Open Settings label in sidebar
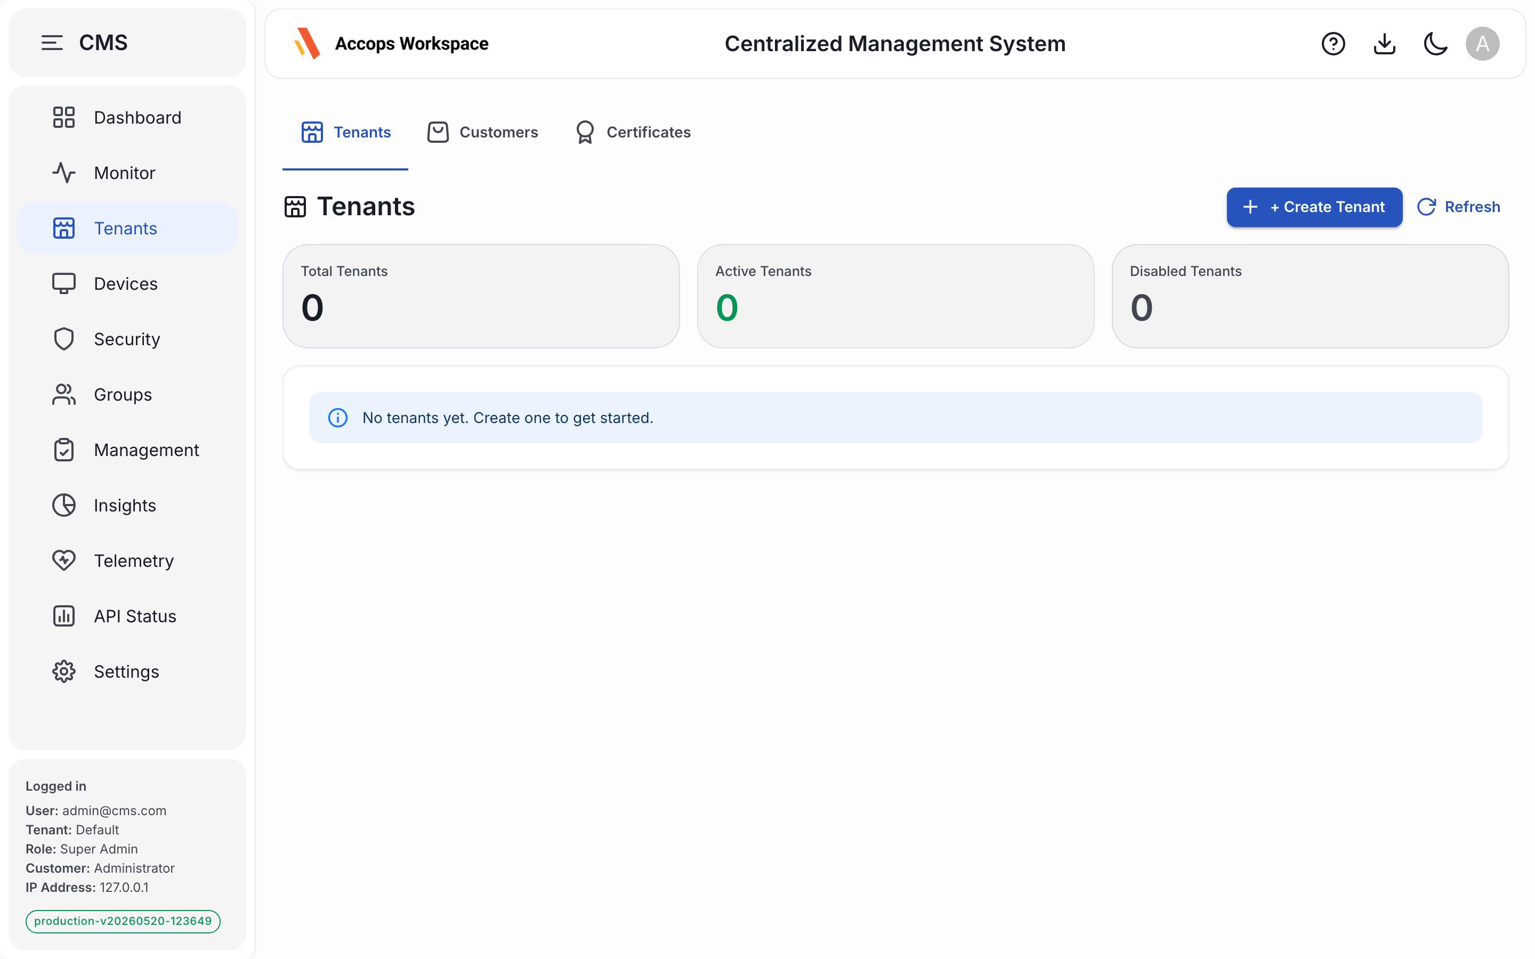 [126, 672]
